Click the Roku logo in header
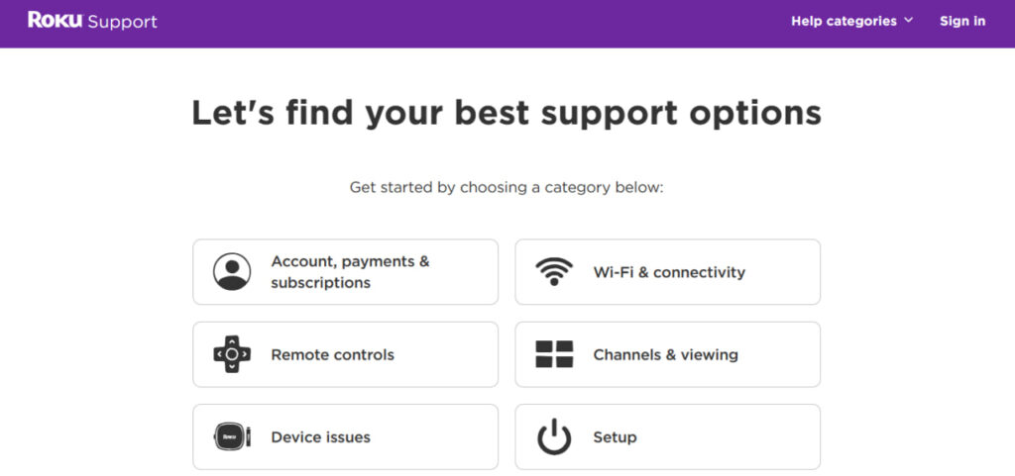 pyautogui.click(x=56, y=20)
